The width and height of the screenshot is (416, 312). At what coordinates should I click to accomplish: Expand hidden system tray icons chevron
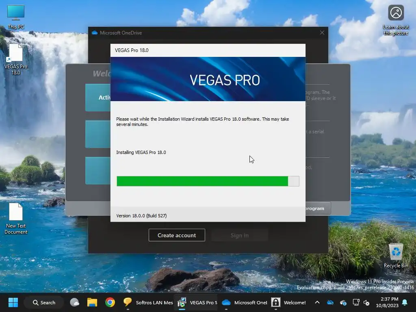[x=317, y=302]
